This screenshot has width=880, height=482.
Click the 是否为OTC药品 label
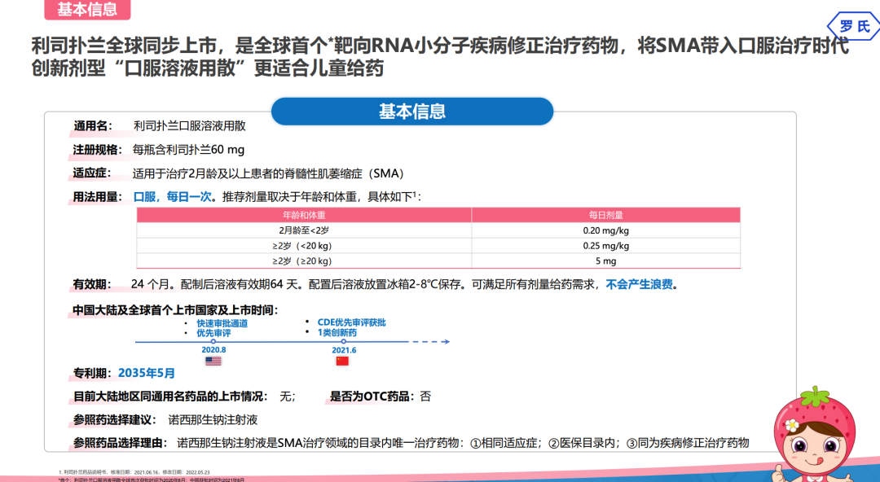372,397
